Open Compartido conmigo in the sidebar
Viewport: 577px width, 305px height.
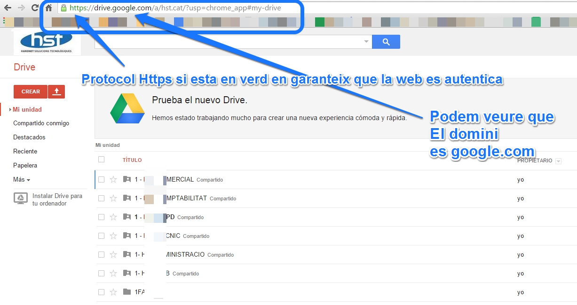click(x=41, y=123)
